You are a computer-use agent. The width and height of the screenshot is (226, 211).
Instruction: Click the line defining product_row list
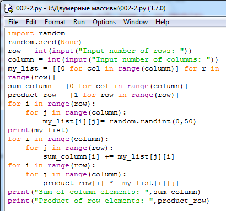93,95
